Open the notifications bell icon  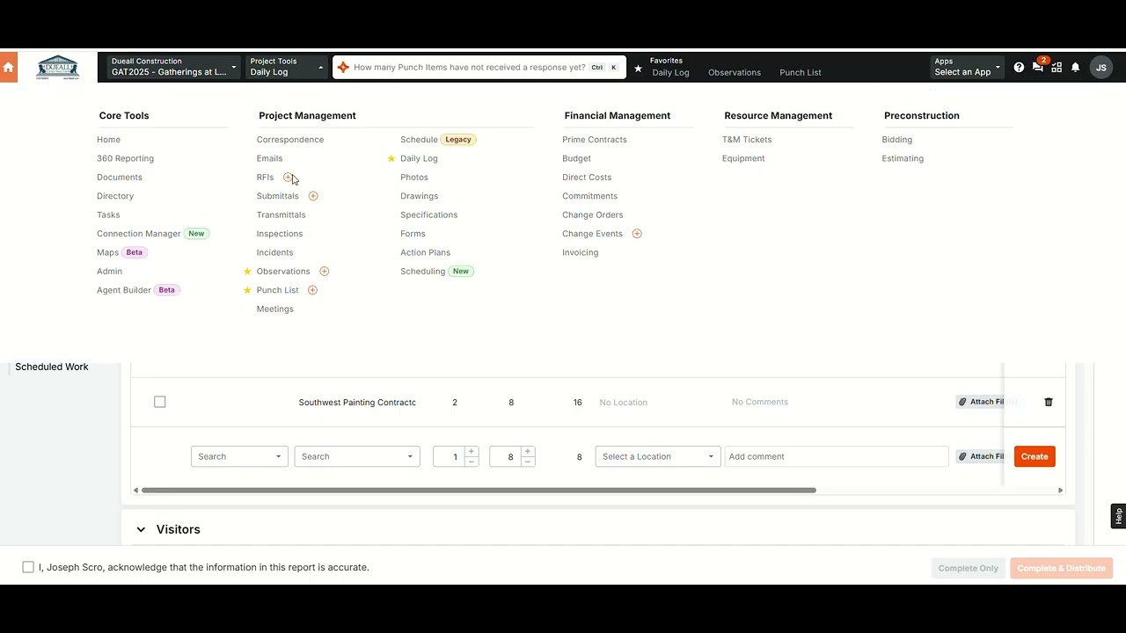pyautogui.click(x=1075, y=68)
